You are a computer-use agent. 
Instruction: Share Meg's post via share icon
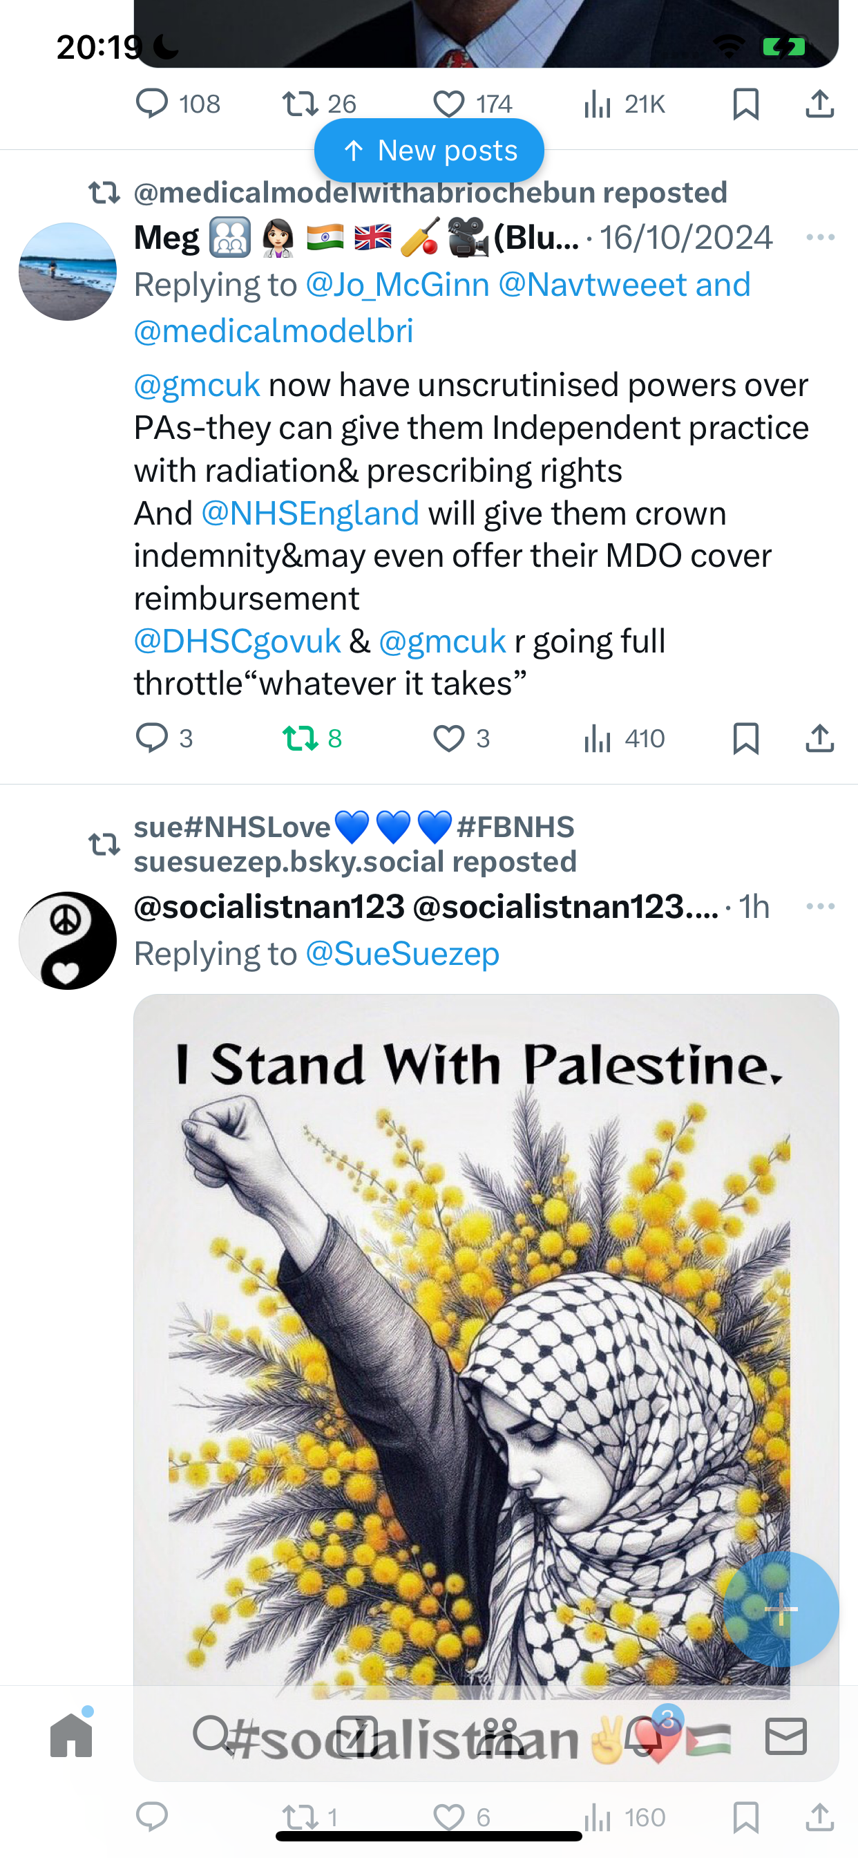click(x=820, y=738)
